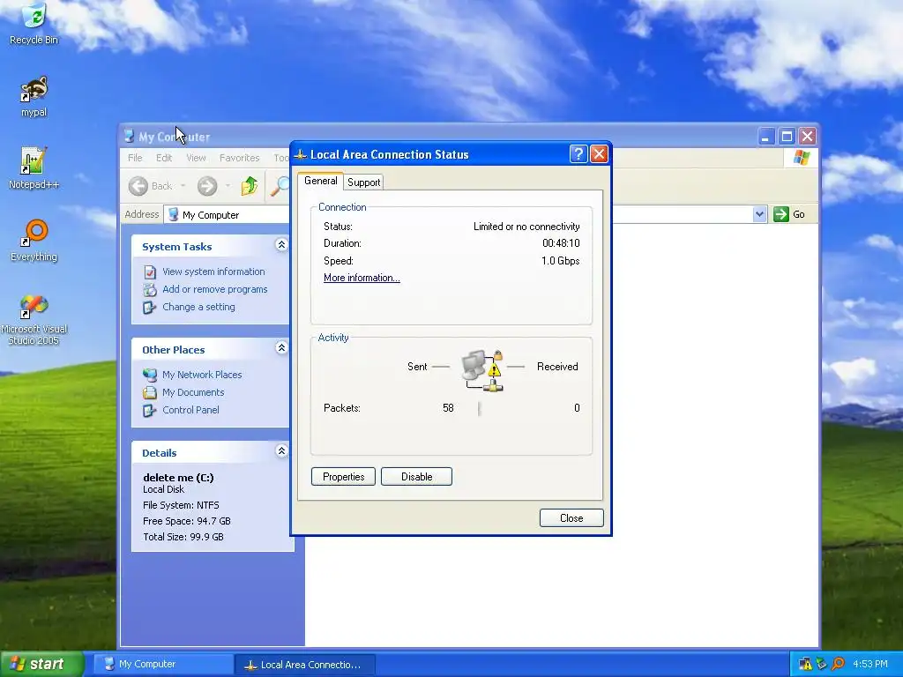Go to My Network Places link

point(202,375)
